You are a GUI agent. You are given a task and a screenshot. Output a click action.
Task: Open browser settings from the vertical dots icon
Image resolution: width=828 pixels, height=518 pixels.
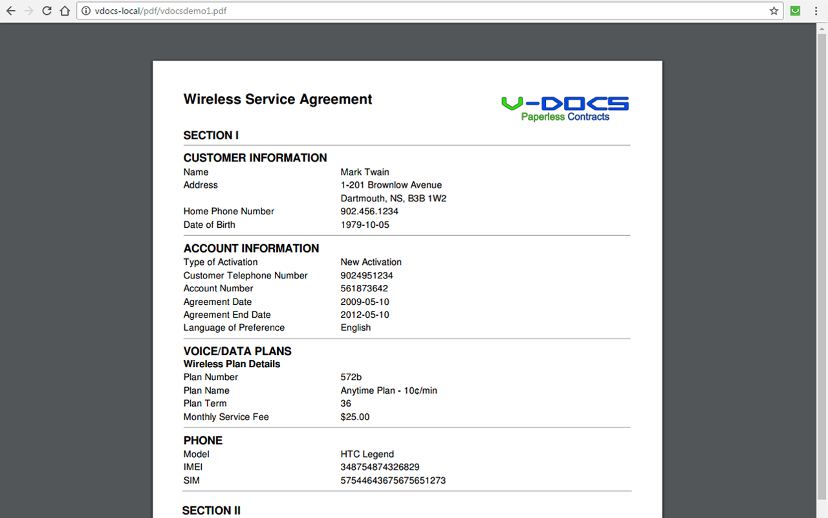(815, 10)
